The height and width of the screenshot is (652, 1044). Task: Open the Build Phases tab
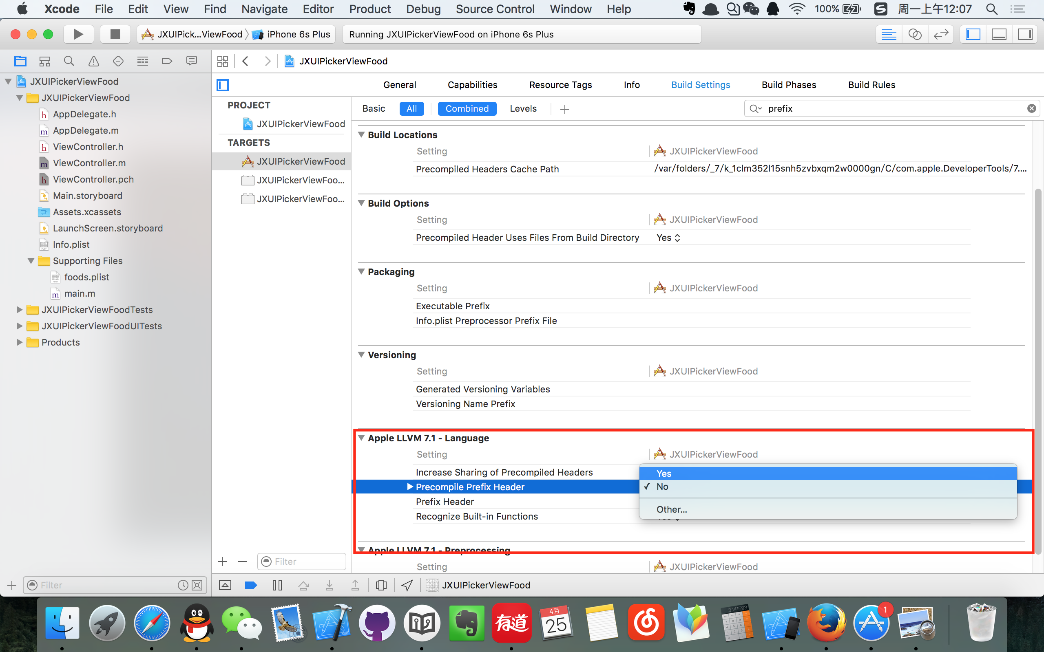pyautogui.click(x=789, y=85)
